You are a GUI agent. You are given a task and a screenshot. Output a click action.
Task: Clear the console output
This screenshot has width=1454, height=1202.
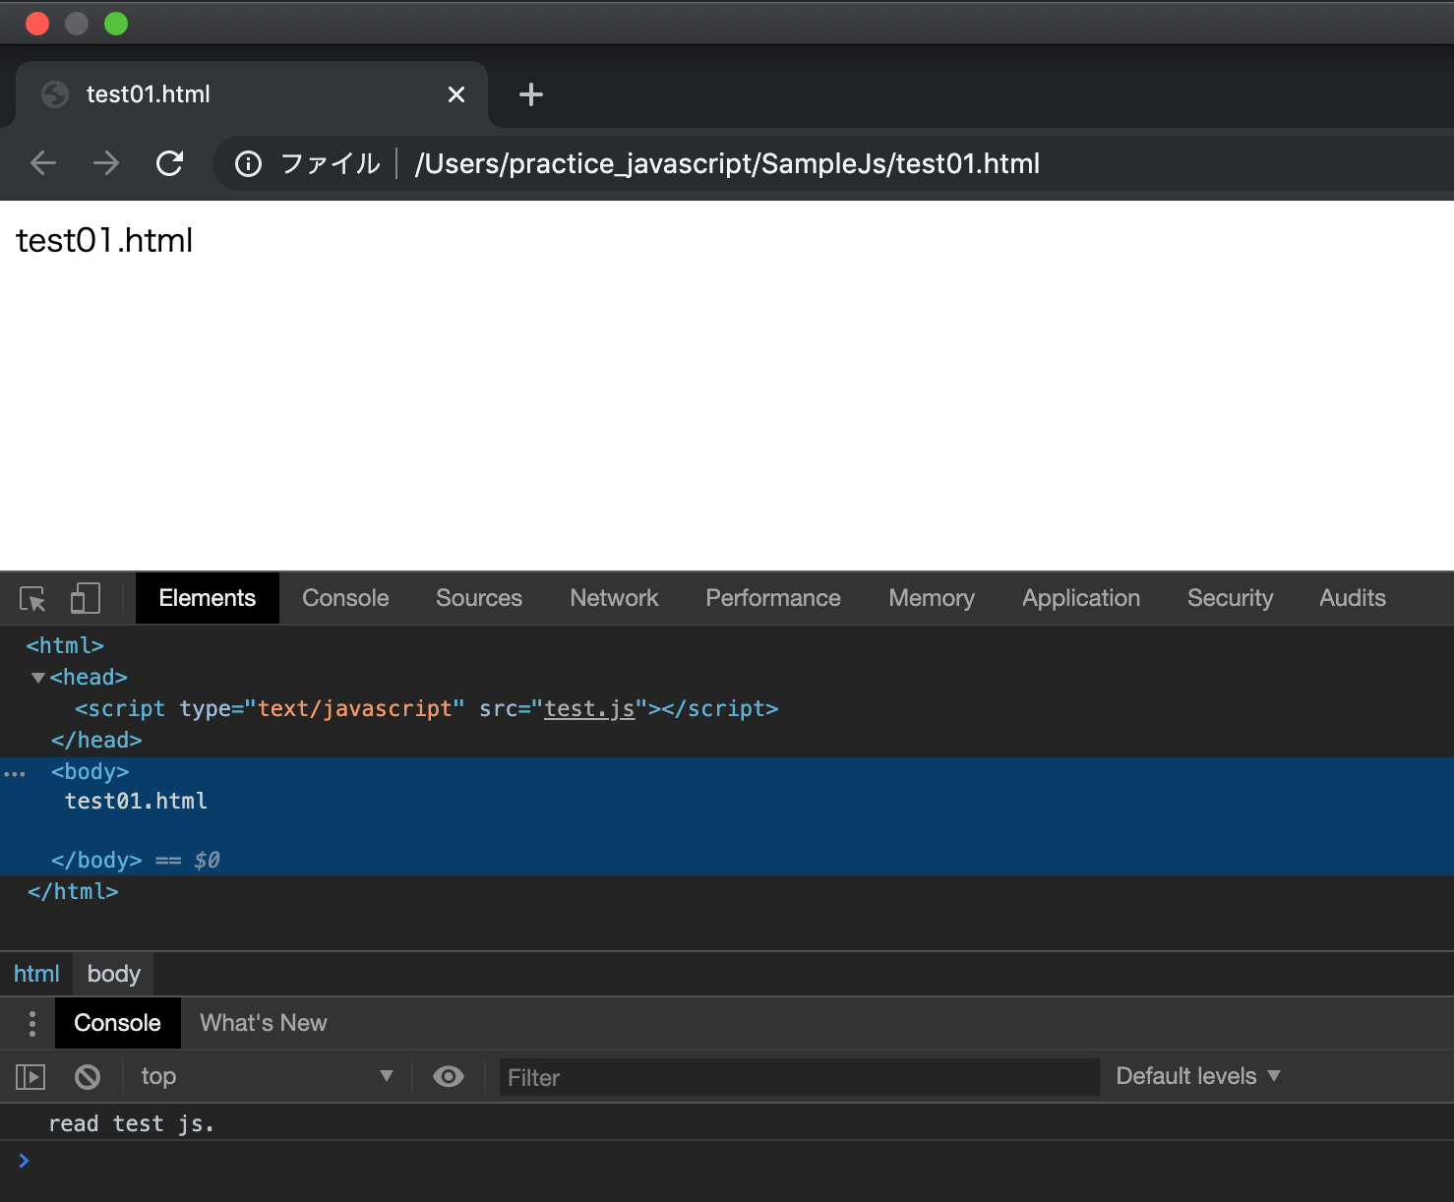(x=87, y=1075)
